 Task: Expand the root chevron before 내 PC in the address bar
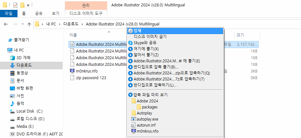tap(42, 24)
